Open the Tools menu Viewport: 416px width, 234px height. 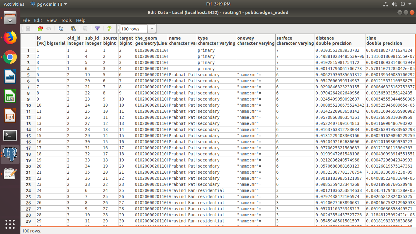coord(66,20)
